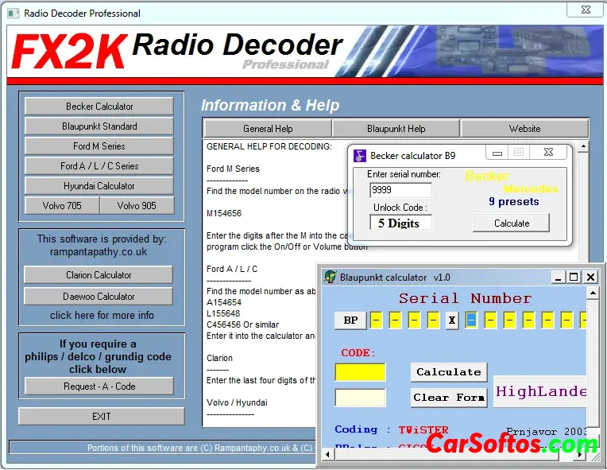Switch to the Blaupunkt Help tab
This screenshot has width=607, height=470.
coord(396,129)
